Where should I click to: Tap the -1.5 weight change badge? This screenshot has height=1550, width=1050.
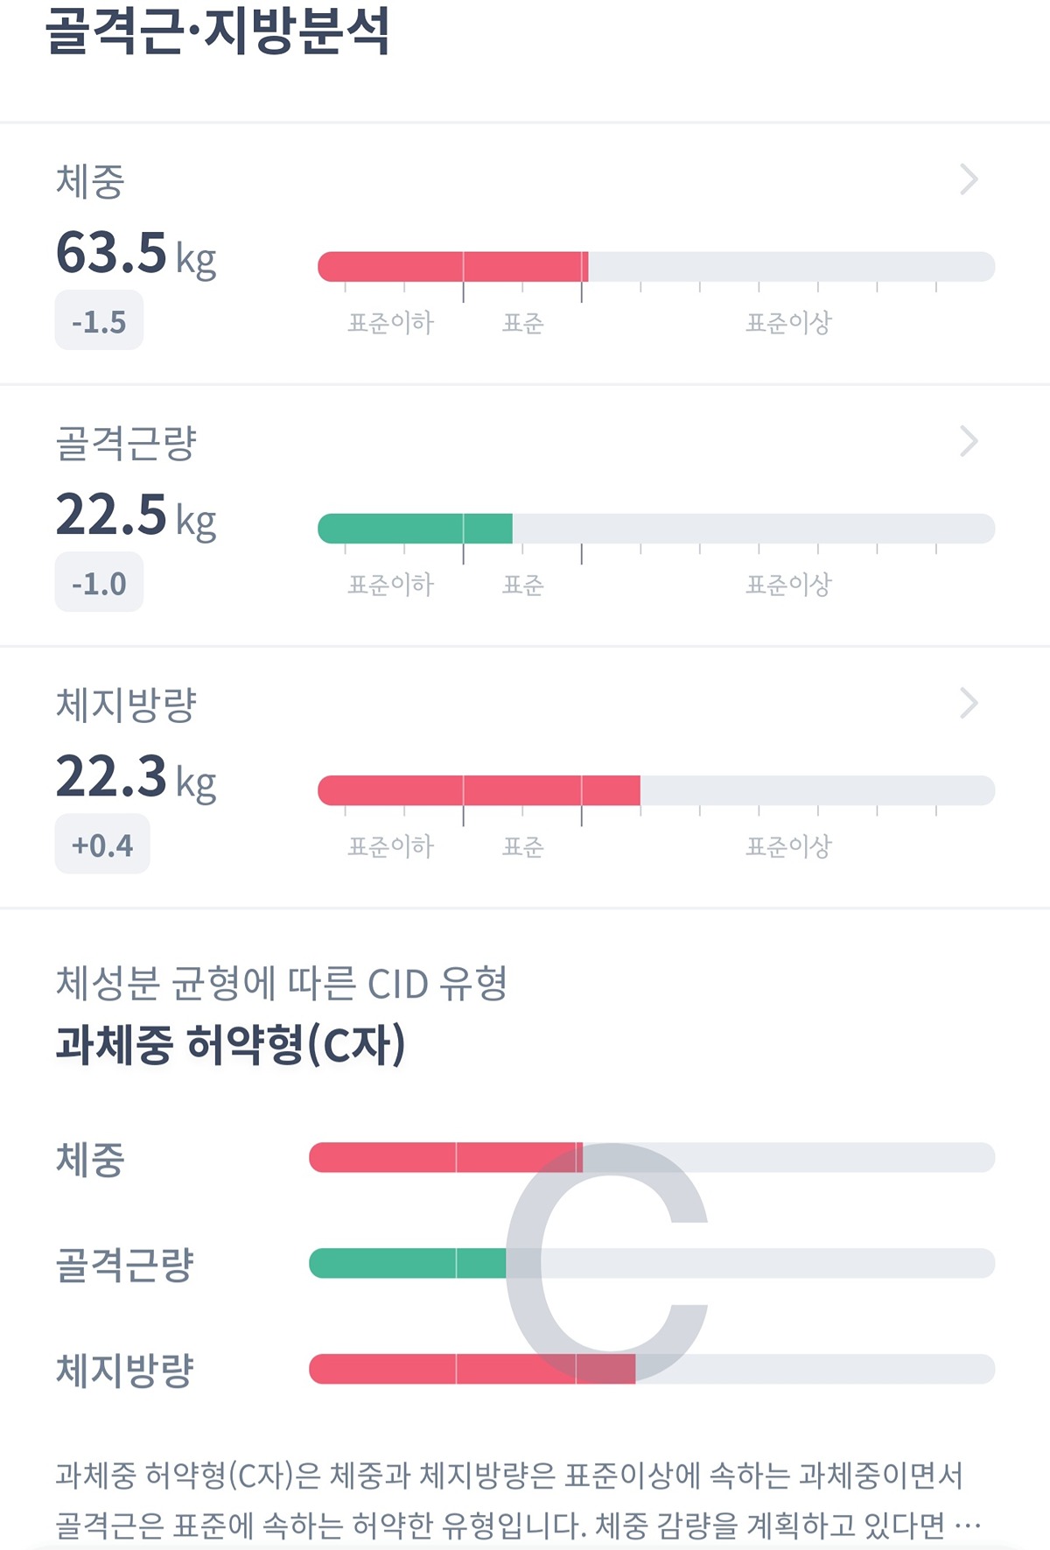pyautogui.click(x=99, y=321)
